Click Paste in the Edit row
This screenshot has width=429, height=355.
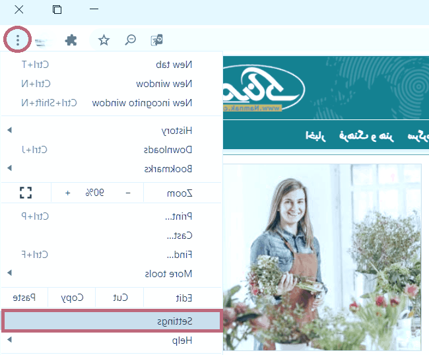click(24, 298)
